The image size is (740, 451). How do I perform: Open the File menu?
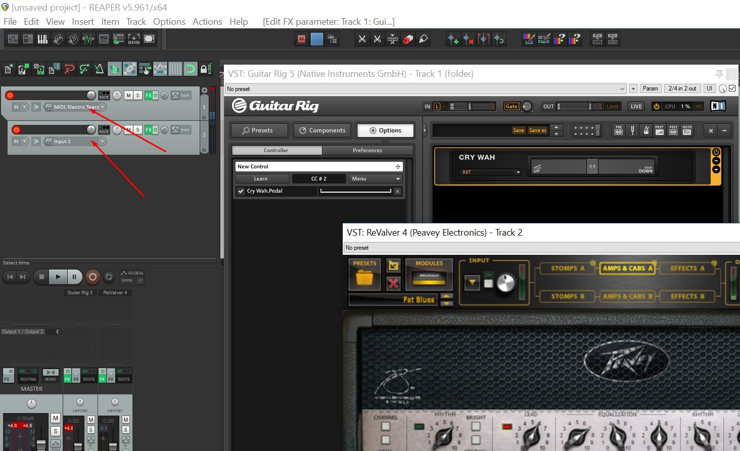pos(10,22)
